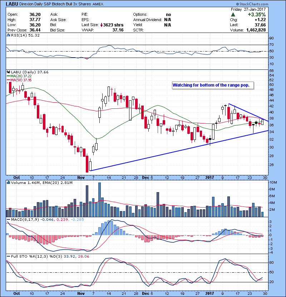The image size is (286, 297).
Task: Click the +3.35% percent change
Action: pos(257,14)
